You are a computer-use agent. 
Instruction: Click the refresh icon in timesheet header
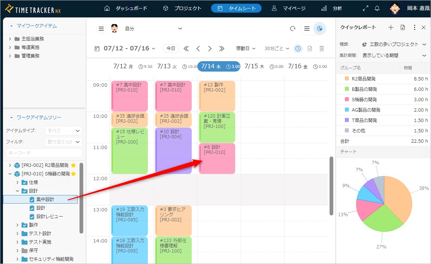pyautogui.click(x=292, y=29)
